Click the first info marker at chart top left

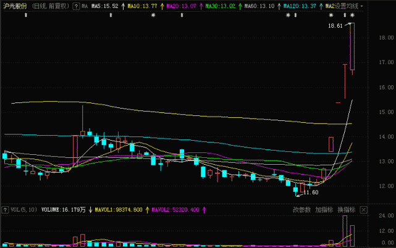coord(26,15)
